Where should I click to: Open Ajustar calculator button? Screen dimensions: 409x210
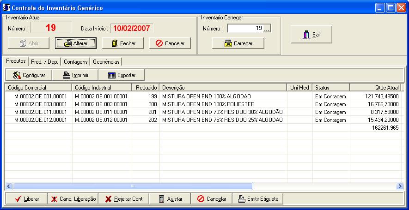pyautogui.click(x=170, y=199)
